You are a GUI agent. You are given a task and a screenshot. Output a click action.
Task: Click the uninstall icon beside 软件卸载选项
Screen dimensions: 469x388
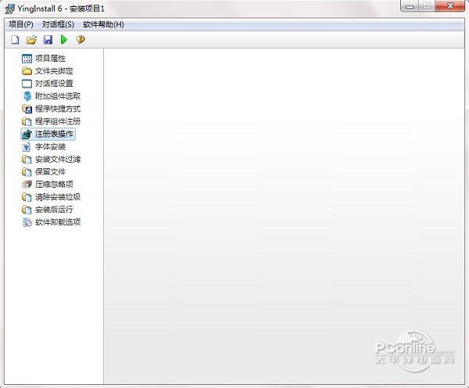click(x=27, y=222)
